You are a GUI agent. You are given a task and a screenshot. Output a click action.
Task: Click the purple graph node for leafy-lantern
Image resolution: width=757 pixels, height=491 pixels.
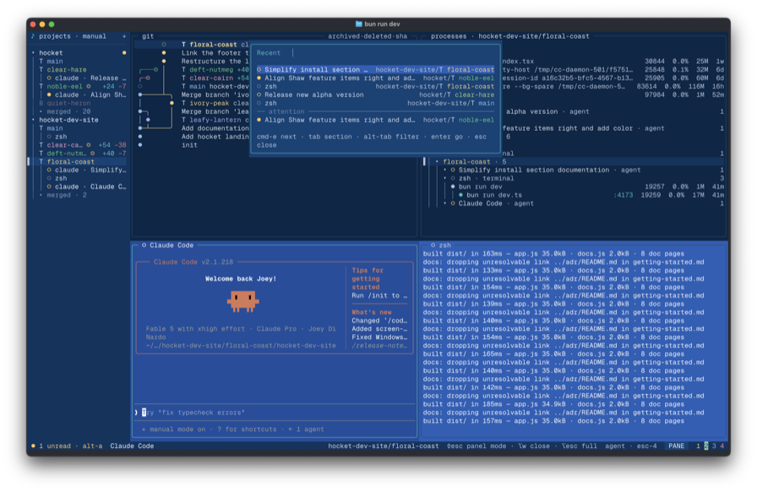pyautogui.click(x=148, y=120)
